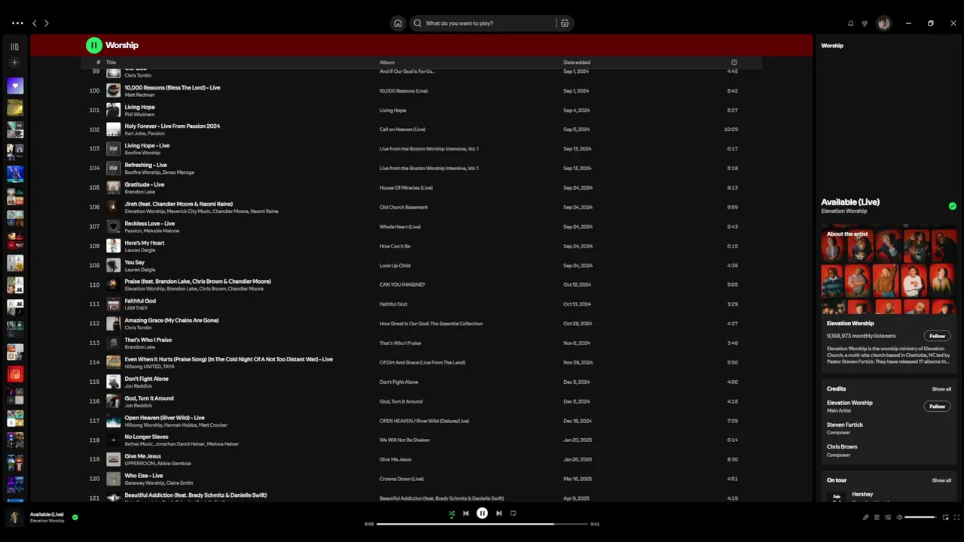The height and width of the screenshot is (542, 964).
Task: Go forward with the right arrow
Action: pos(47,23)
